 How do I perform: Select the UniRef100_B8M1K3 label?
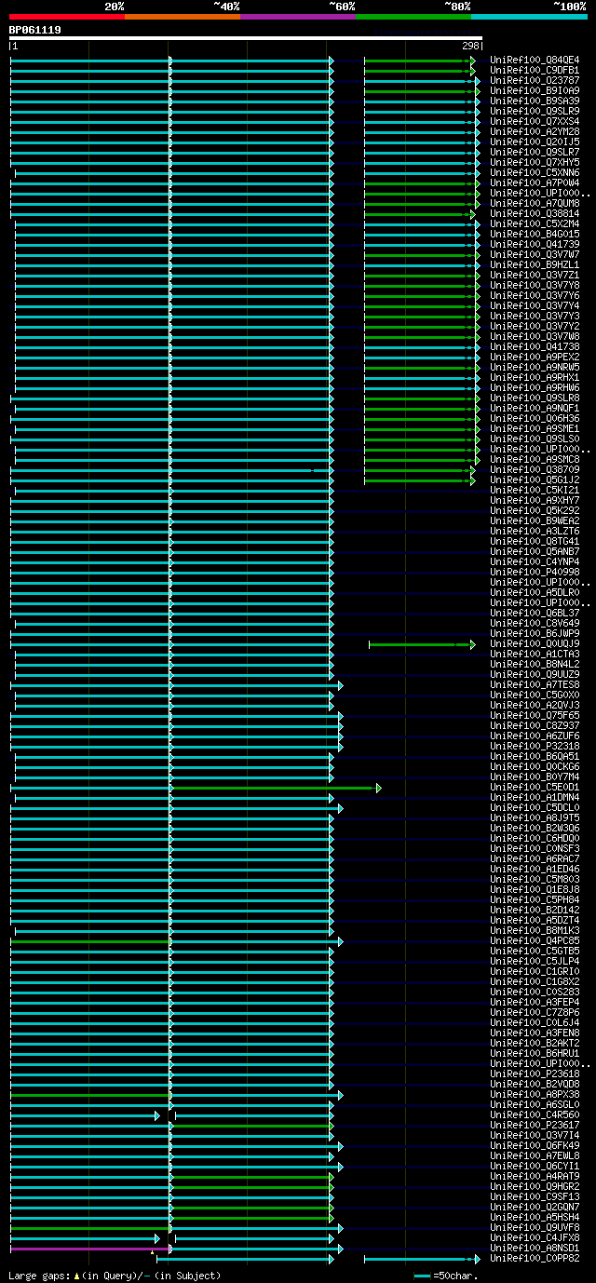tap(535, 930)
